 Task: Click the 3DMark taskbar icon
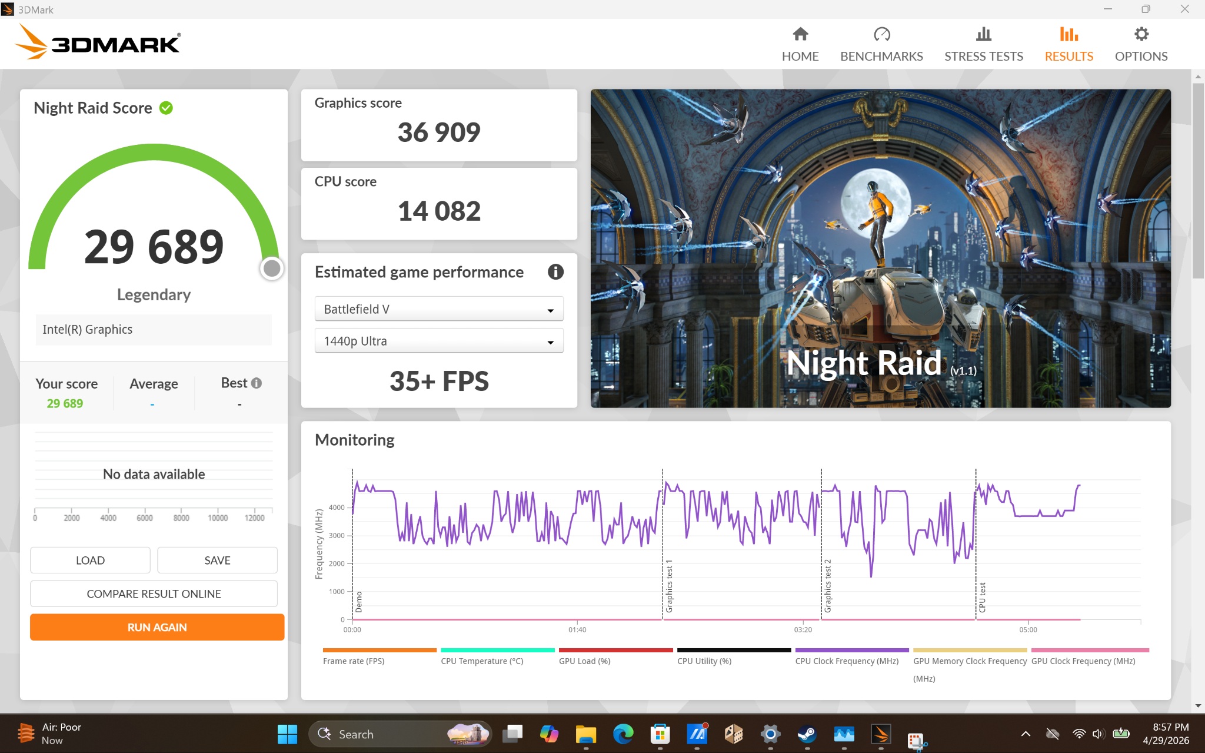[881, 734]
